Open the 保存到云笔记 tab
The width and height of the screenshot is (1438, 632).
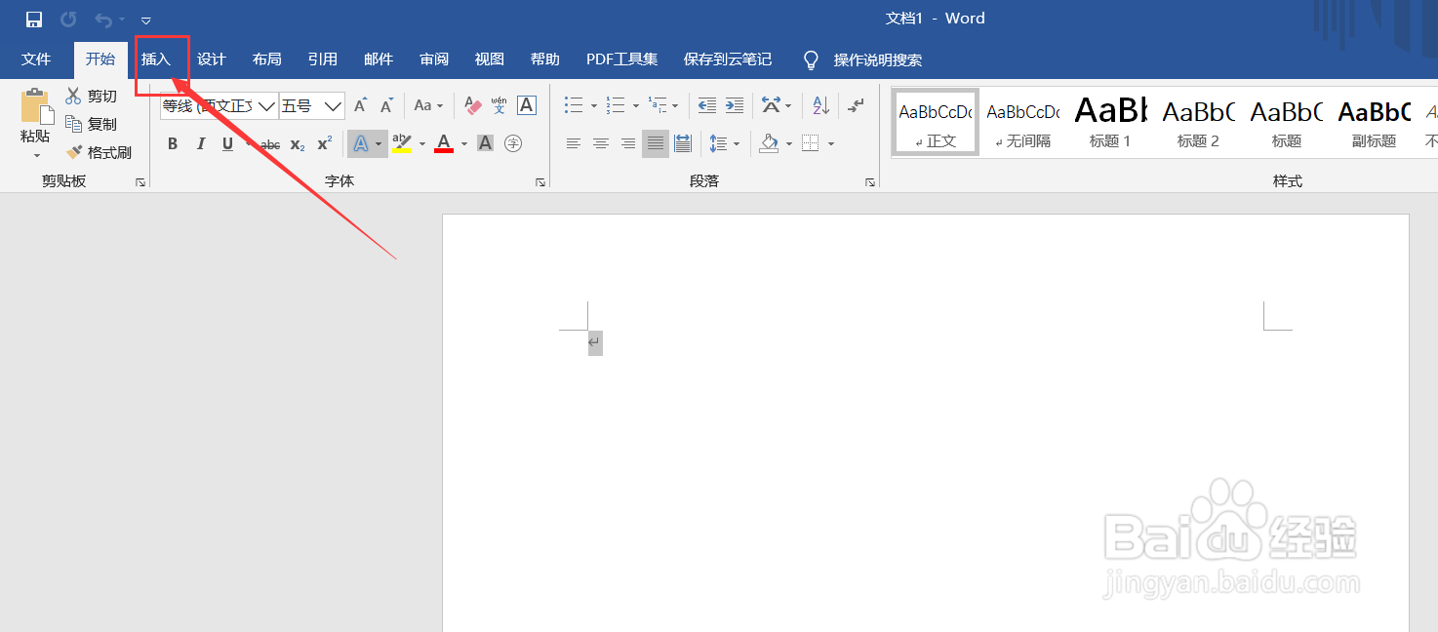click(728, 59)
